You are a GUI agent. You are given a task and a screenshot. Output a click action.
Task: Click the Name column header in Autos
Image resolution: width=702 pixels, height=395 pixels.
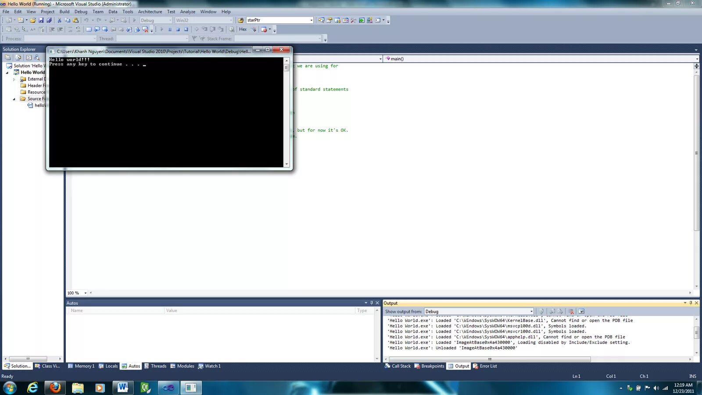(115, 311)
